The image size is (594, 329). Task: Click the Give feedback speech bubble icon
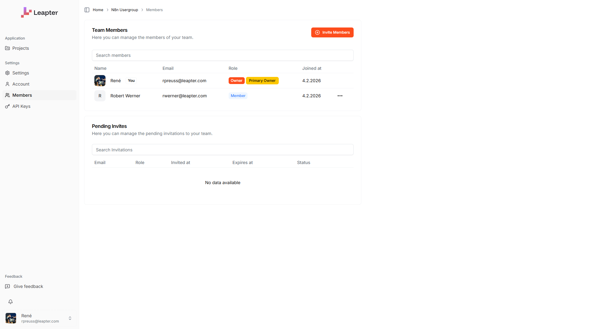point(7,286)
